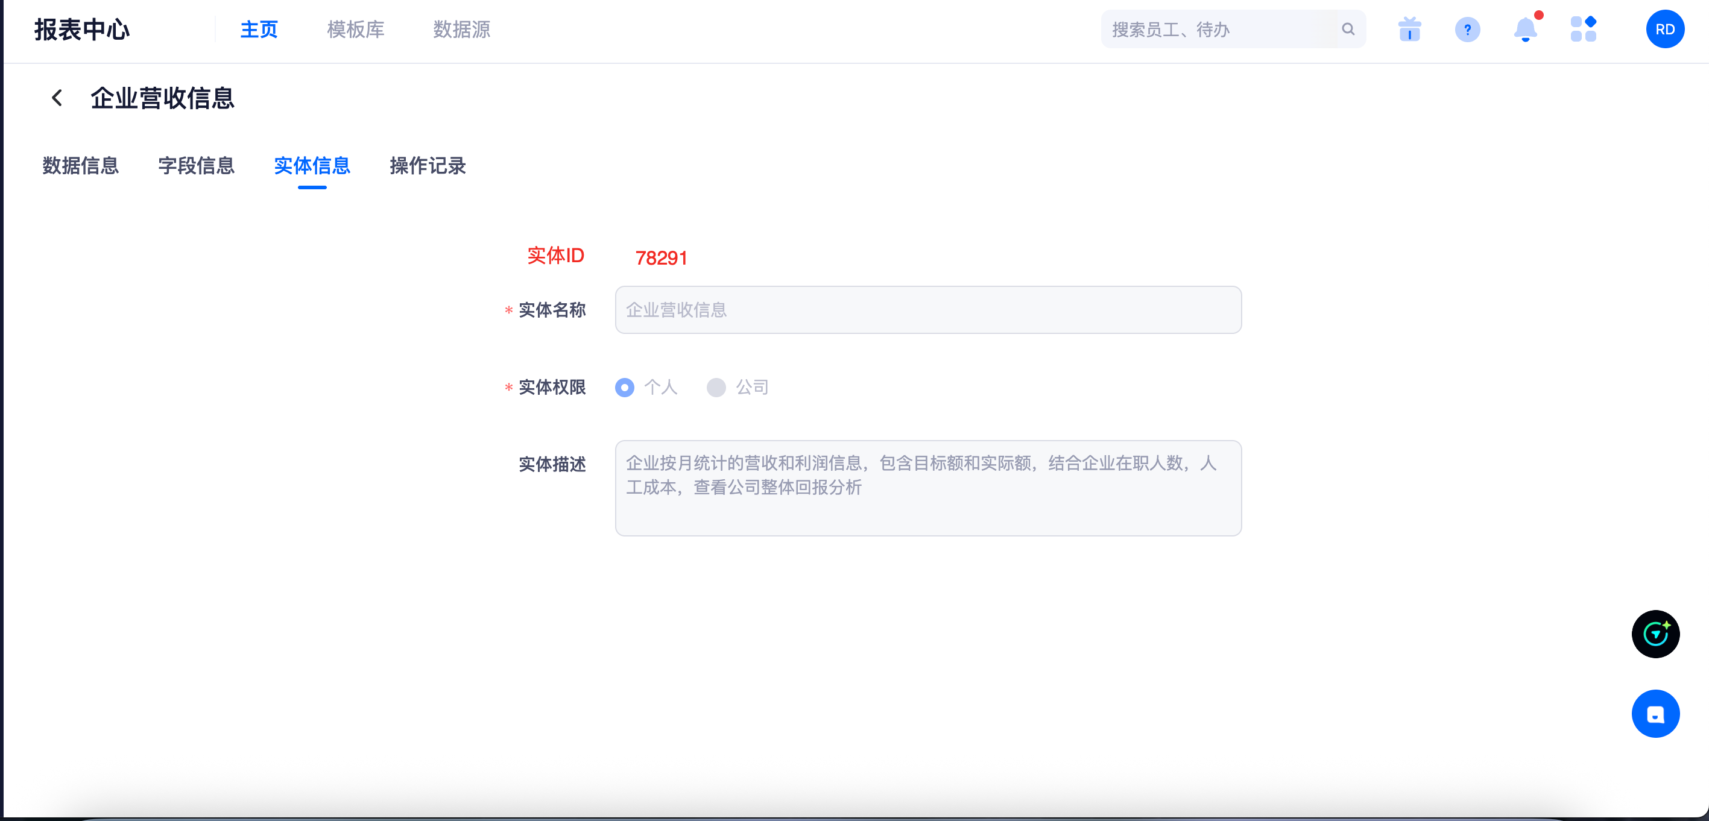Viewport: 1709px width, 821px height.
Task: Click the 实体描述 label
Action: coord(552,464)
